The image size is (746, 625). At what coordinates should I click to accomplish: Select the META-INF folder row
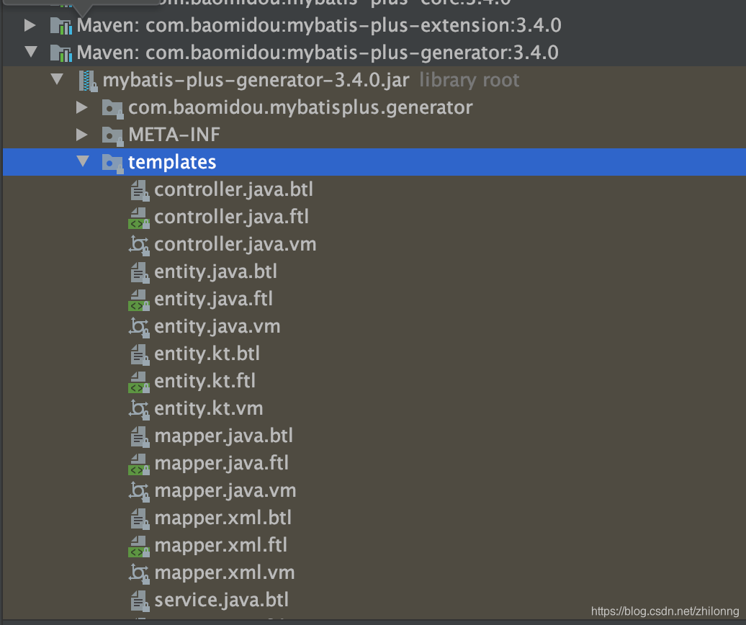[x=374, y=135]
